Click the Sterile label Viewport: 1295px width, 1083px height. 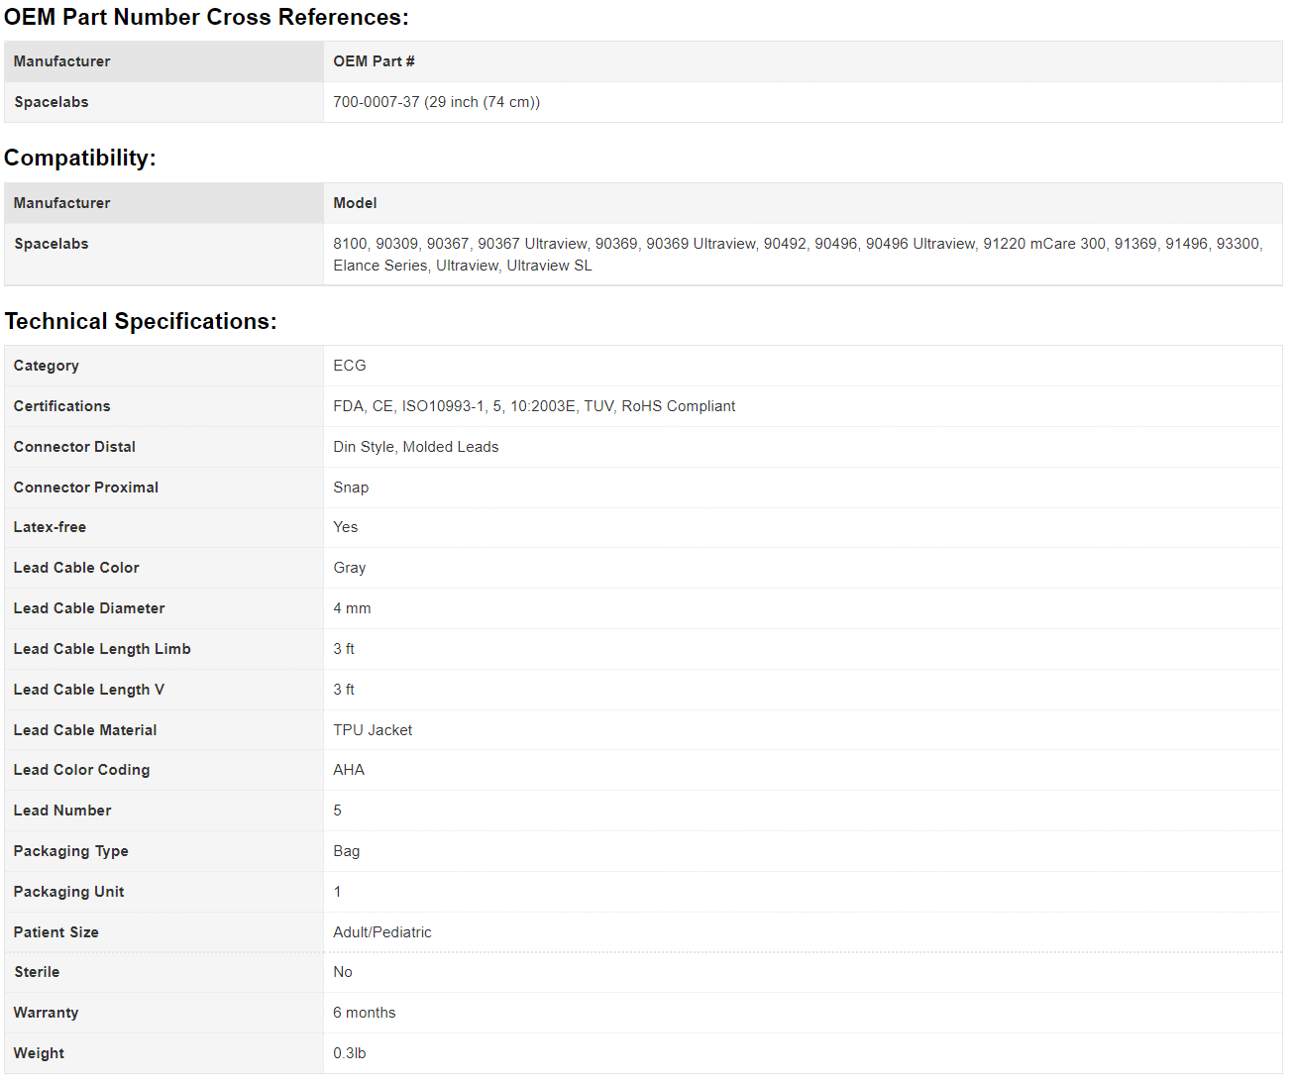point(37,972)
